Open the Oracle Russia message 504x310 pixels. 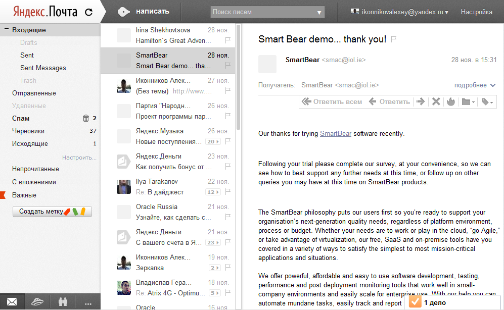coord(168,212)
